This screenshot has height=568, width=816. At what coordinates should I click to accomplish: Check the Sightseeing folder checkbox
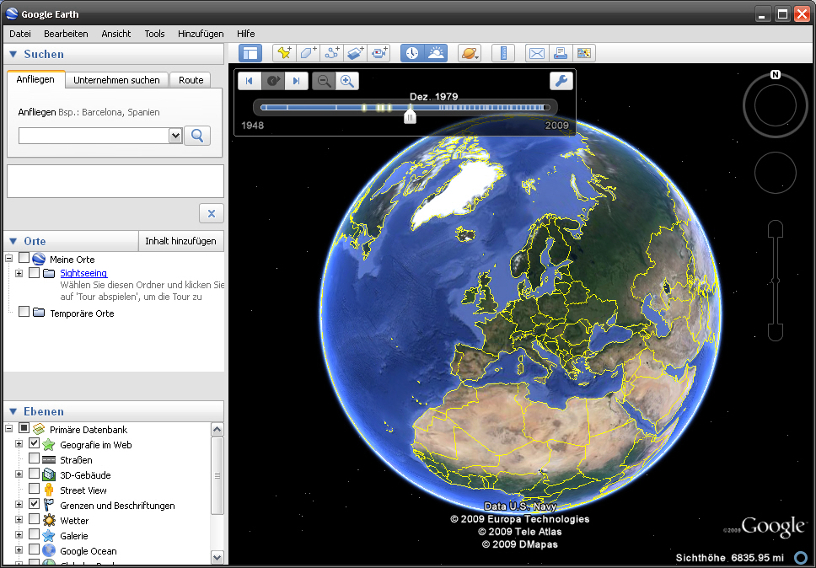(x=34, y=272)
